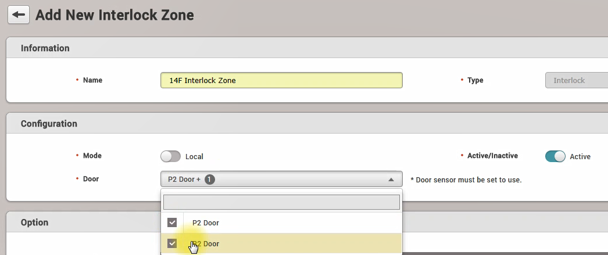Image resolution: width=608 pixels, height=255 pixels.
Task: Click the Information section header
Action: coord(45,48)
